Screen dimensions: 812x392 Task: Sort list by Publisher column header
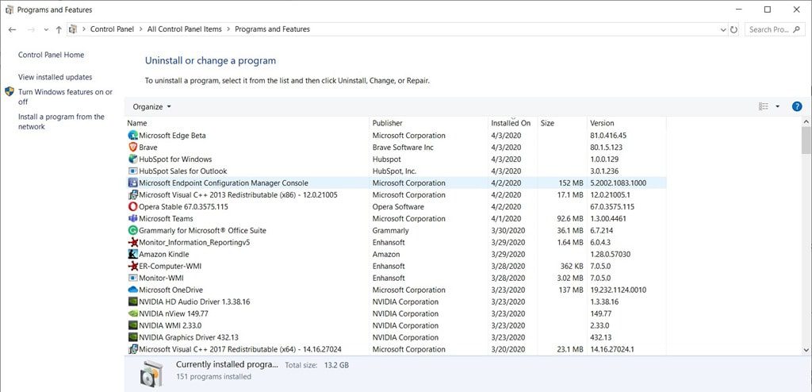pyautogui.click(x=388, y=123)
